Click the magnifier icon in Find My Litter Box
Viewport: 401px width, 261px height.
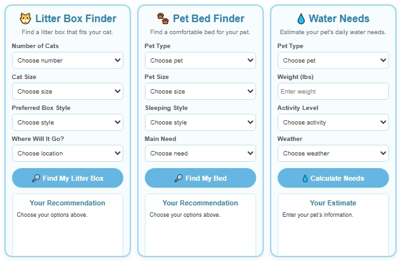36,178
